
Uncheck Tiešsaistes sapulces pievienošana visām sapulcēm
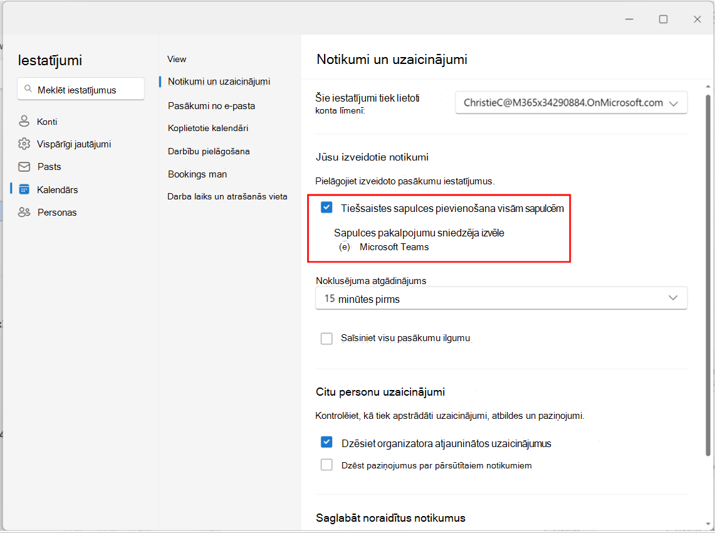click(x=326, y=208)
